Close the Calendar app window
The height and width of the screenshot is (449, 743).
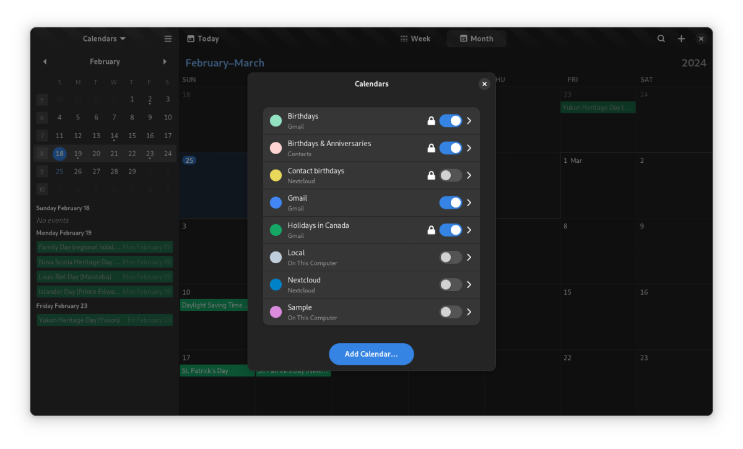coord(701,38)
